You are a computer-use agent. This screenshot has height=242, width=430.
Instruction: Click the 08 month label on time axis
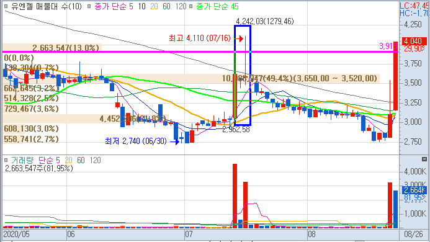pos(311,235)
